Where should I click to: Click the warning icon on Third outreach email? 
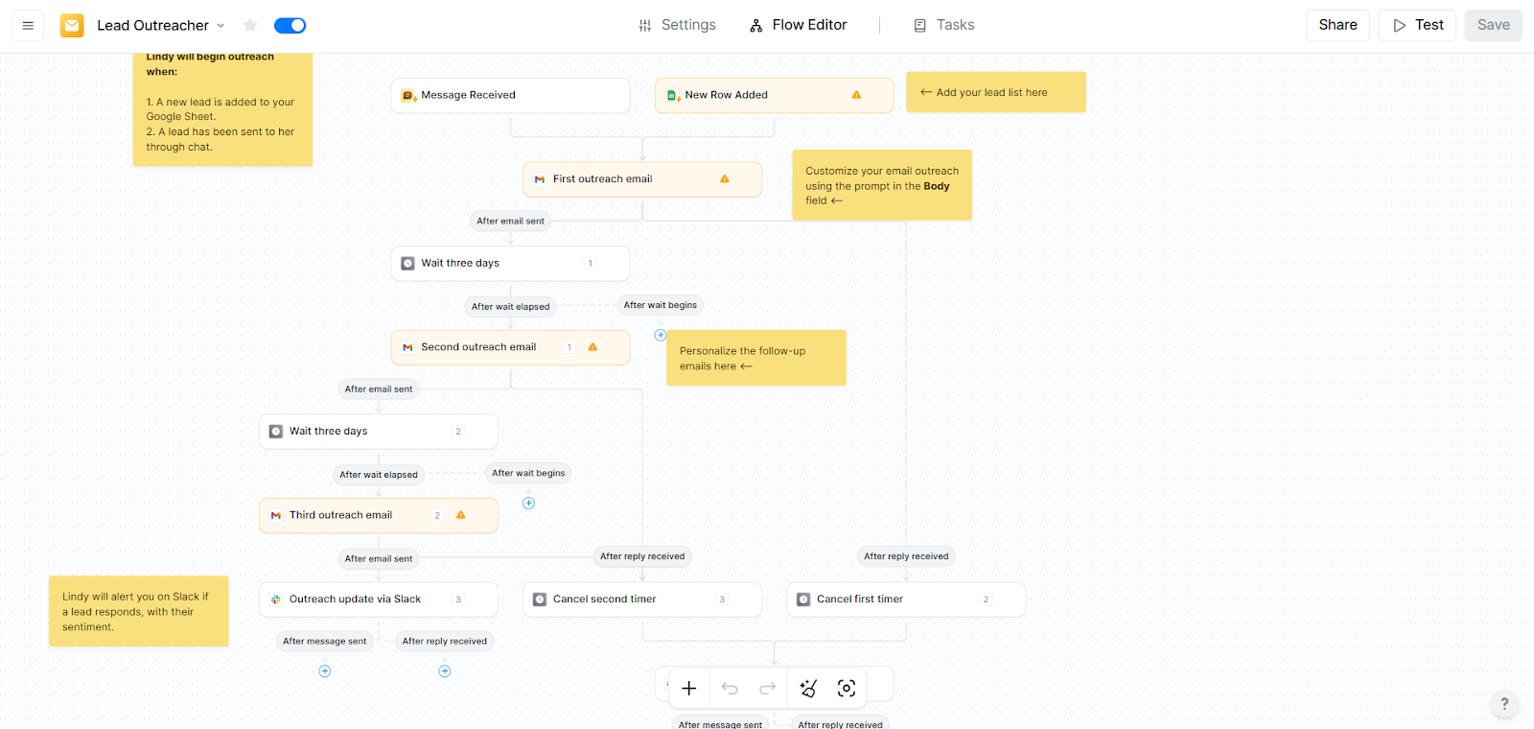pyautogui.click(x=461, y=515)
